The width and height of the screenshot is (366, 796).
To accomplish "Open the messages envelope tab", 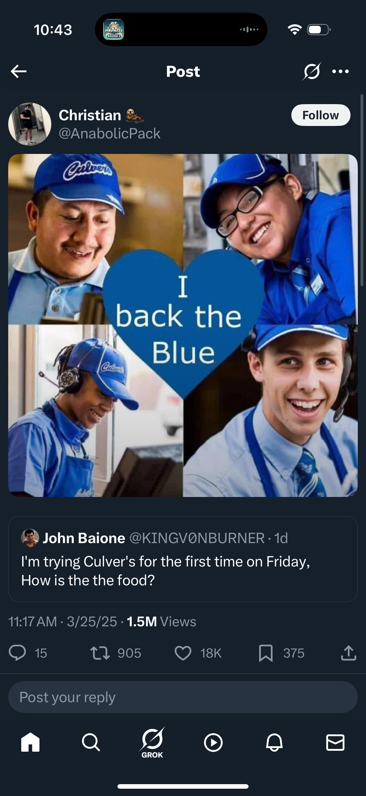I will coord(335,743).
